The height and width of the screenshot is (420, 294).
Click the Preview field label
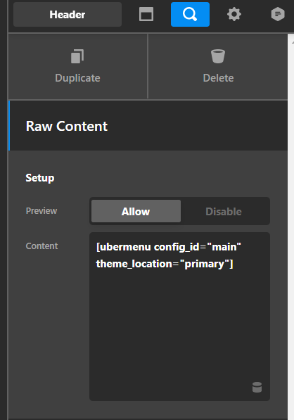[x=41, y=211]
